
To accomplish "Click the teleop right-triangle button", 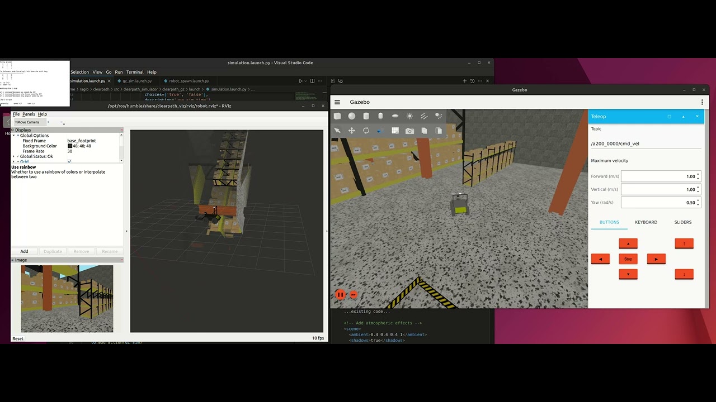I will pos(656,259).
